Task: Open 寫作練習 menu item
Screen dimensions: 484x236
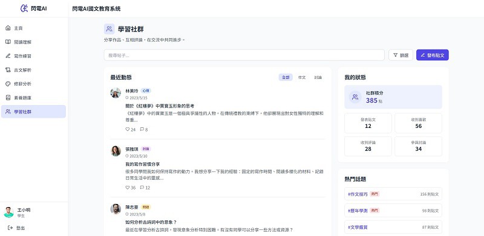Action: point(33,56)
